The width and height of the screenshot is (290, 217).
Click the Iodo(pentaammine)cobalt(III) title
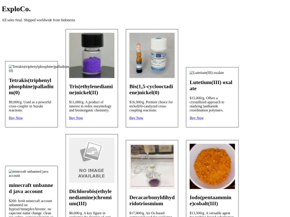coord(211,200)
